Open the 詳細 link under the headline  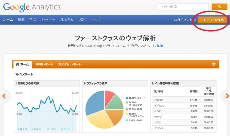[160, 46]
